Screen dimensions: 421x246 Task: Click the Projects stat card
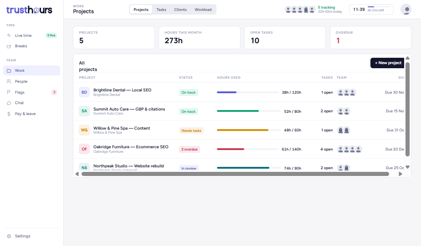(114, 38)
